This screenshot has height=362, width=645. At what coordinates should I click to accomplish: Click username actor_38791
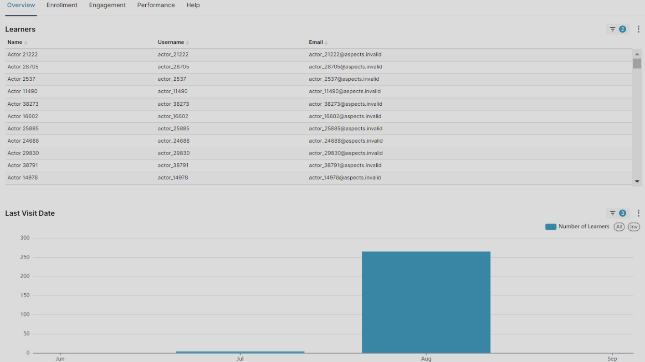[173, 165]
